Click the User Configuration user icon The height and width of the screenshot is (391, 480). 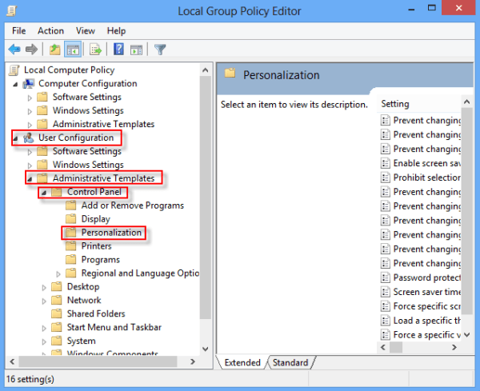29,138
